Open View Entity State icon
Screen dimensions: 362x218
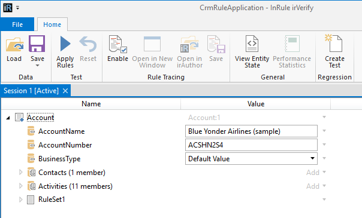tap(252, 44)
